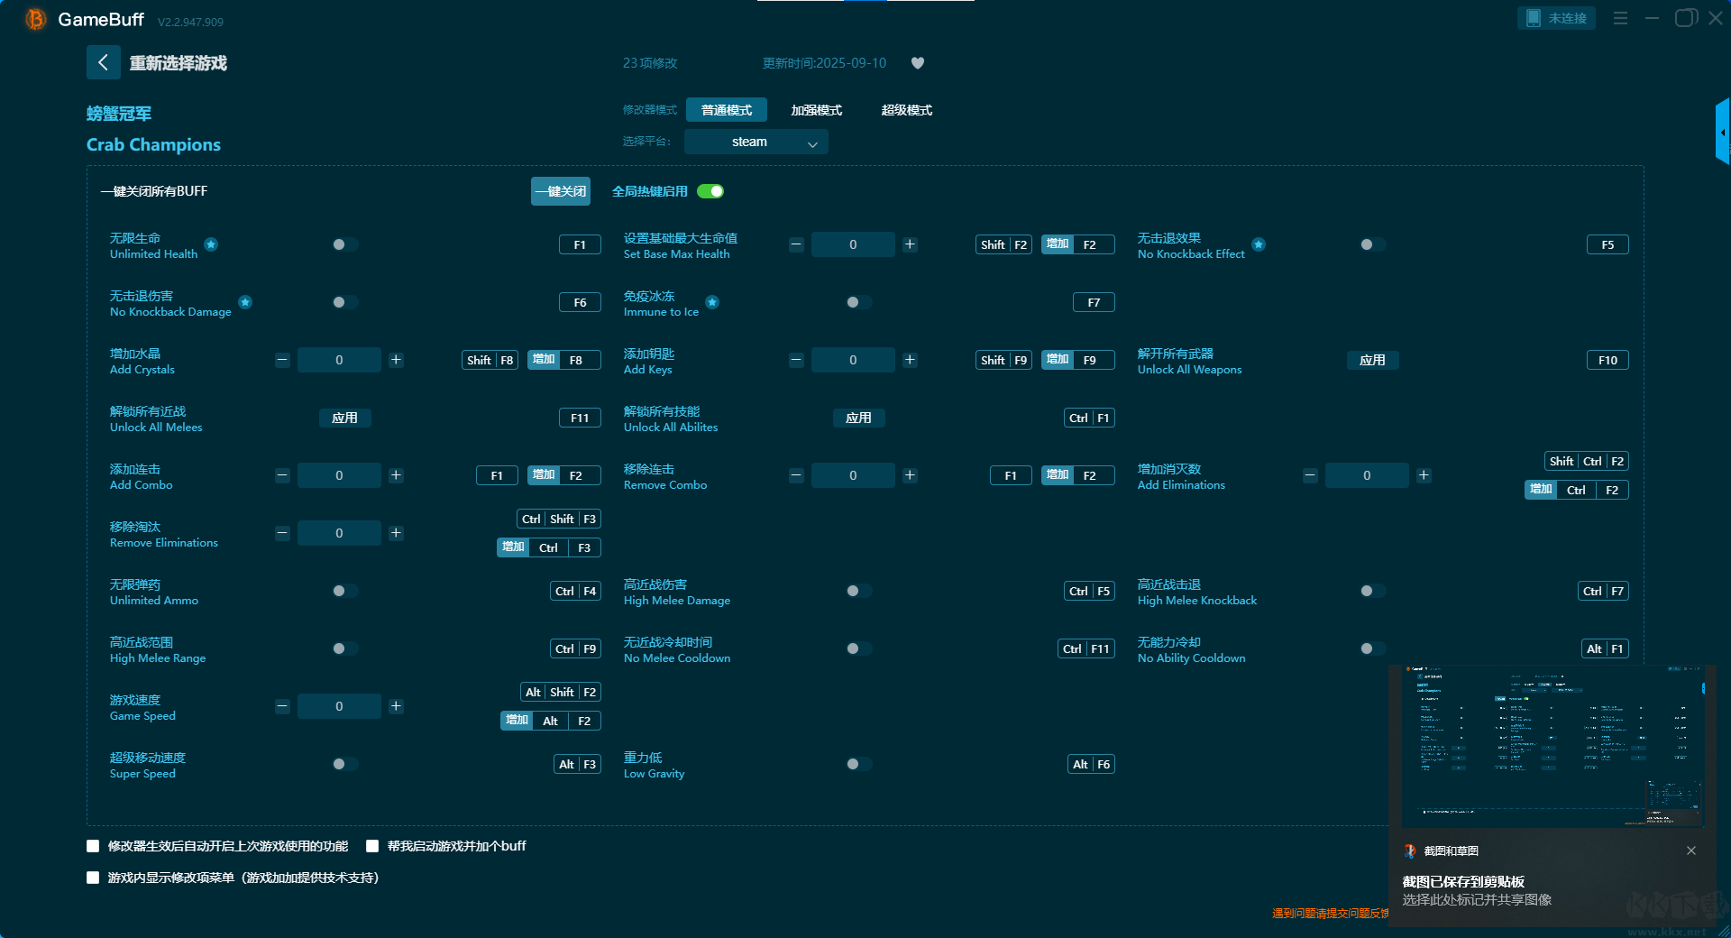Viewport: 1731px width, 938px height.
Task: Decrease Remove Combo value
Action: tap(796, 475)
